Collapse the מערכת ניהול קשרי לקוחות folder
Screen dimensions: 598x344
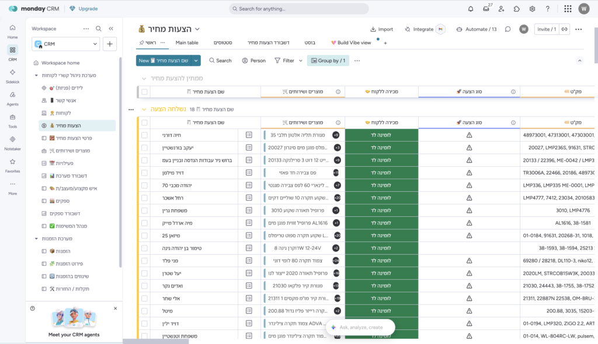tap(36, 75)
